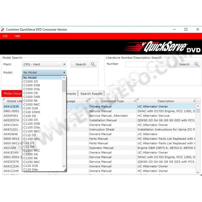Select model C11 D6
Image resolution: width=202 pixels, height=202 pixels.
pos(42,147)
